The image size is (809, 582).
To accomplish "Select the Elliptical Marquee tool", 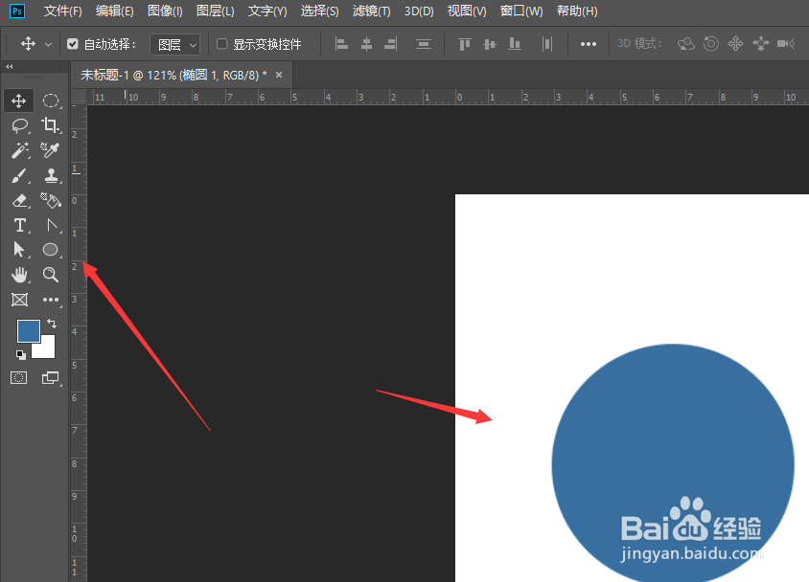I will pyautogui.click(x=51, y=101).
